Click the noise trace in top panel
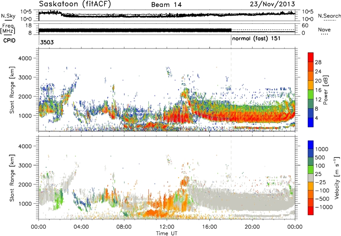 point(167,15)
